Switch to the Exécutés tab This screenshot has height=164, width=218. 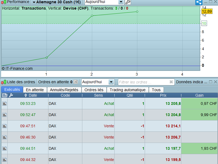12,90
